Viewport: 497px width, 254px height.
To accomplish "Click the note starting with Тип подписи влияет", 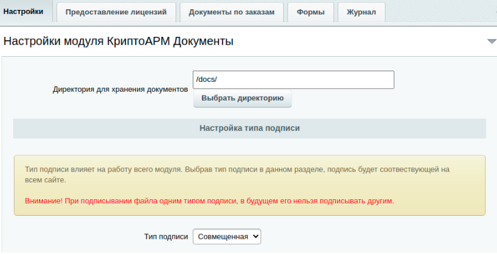I will pyautogui.click(x=237, y=175).
